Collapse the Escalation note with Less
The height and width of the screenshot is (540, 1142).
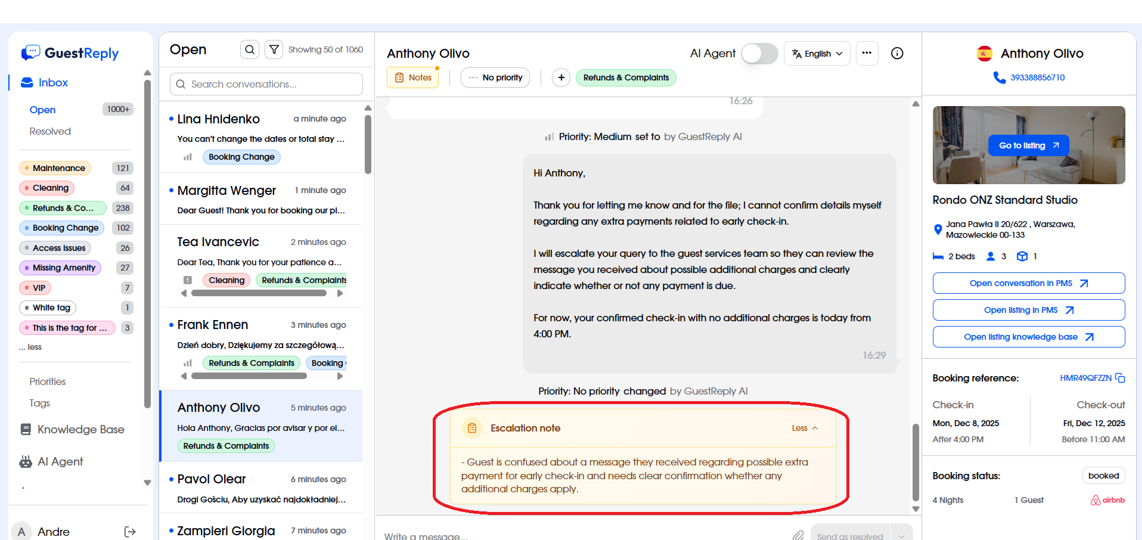[805, 428]
